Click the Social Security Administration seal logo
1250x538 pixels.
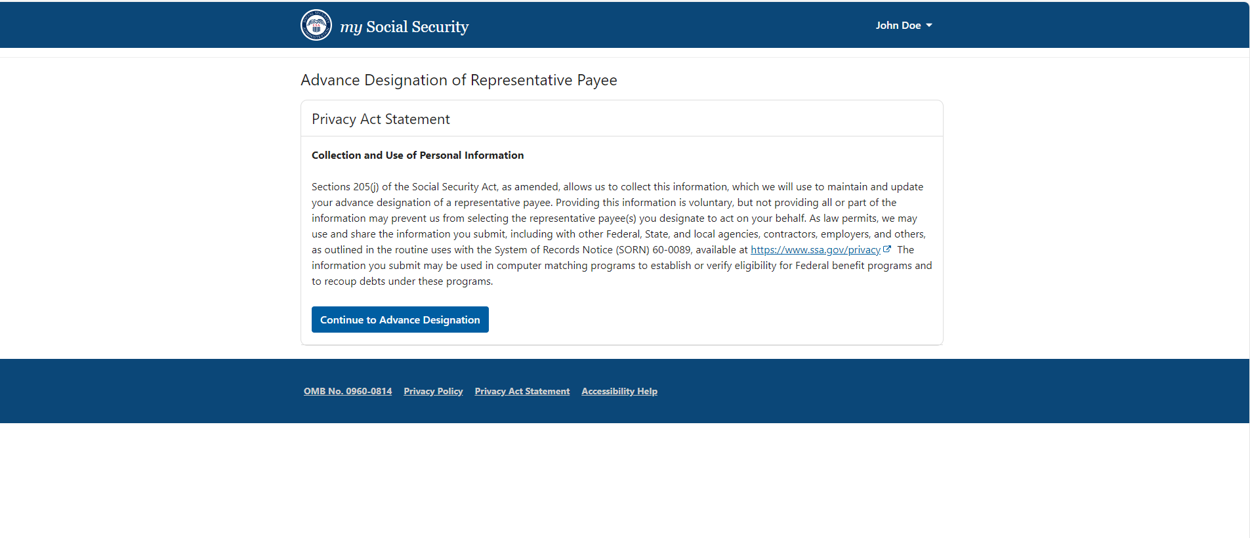[316, 25]
